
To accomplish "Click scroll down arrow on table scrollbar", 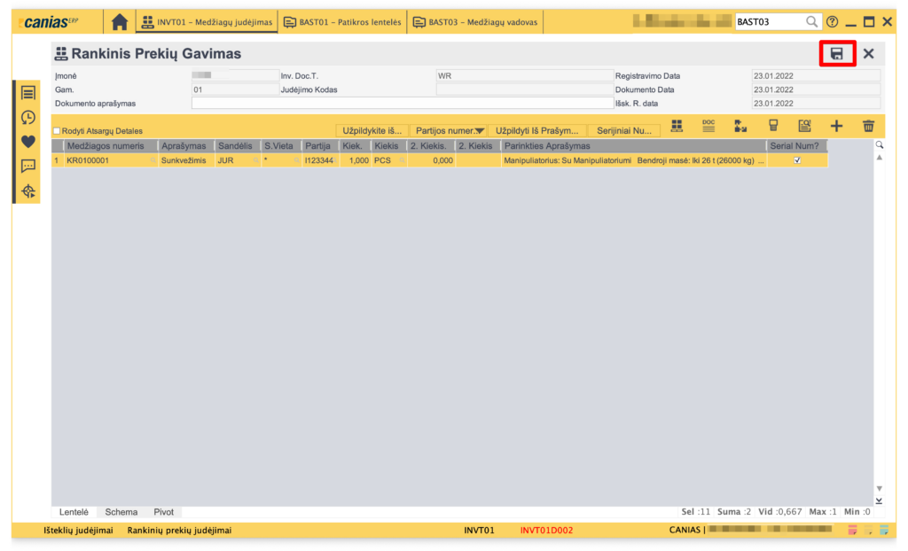I will (879, 488).
